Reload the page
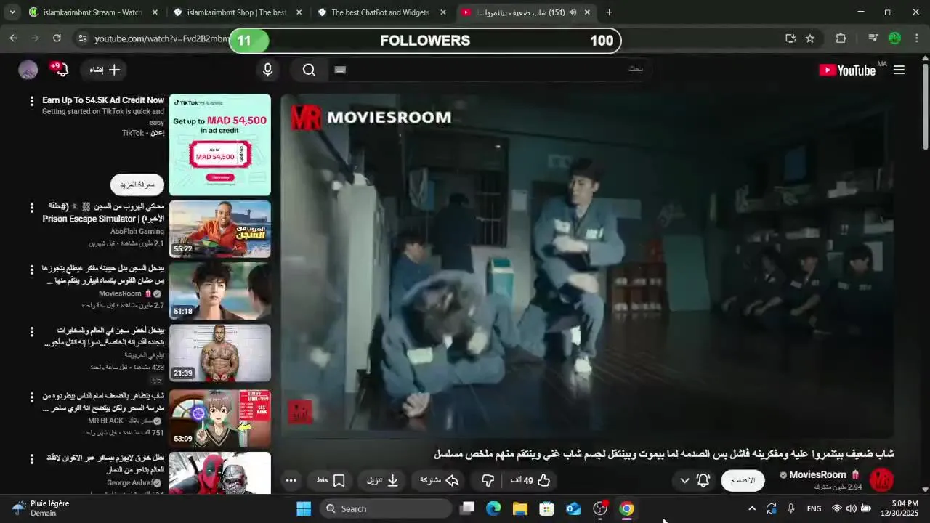This screenshot has width=930, height=523. [57, 38]
